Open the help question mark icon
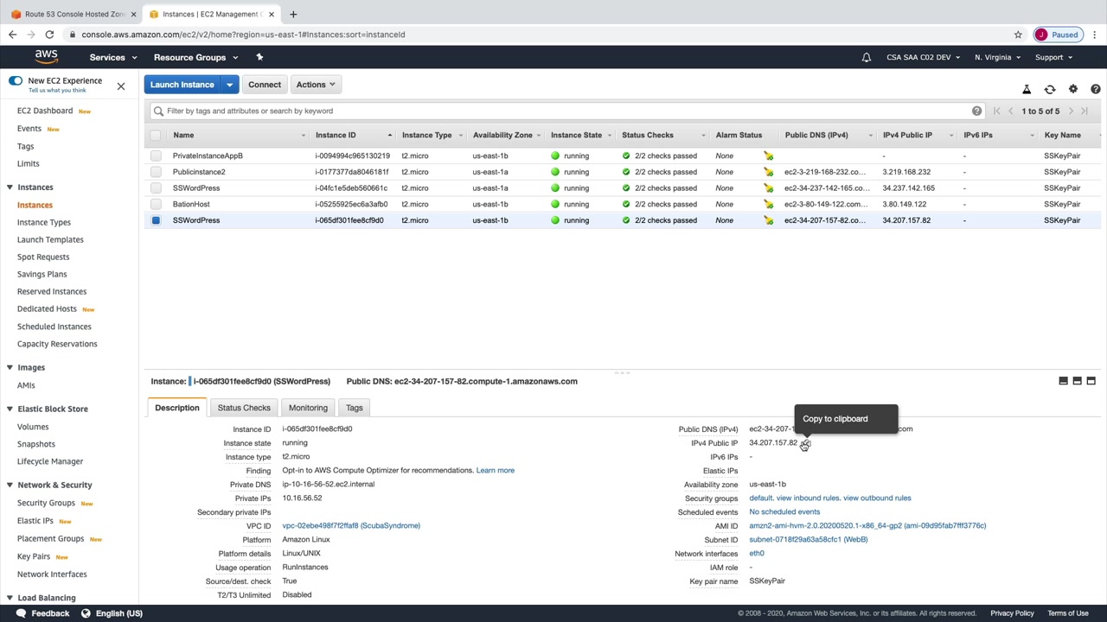 click(1095, 89)
